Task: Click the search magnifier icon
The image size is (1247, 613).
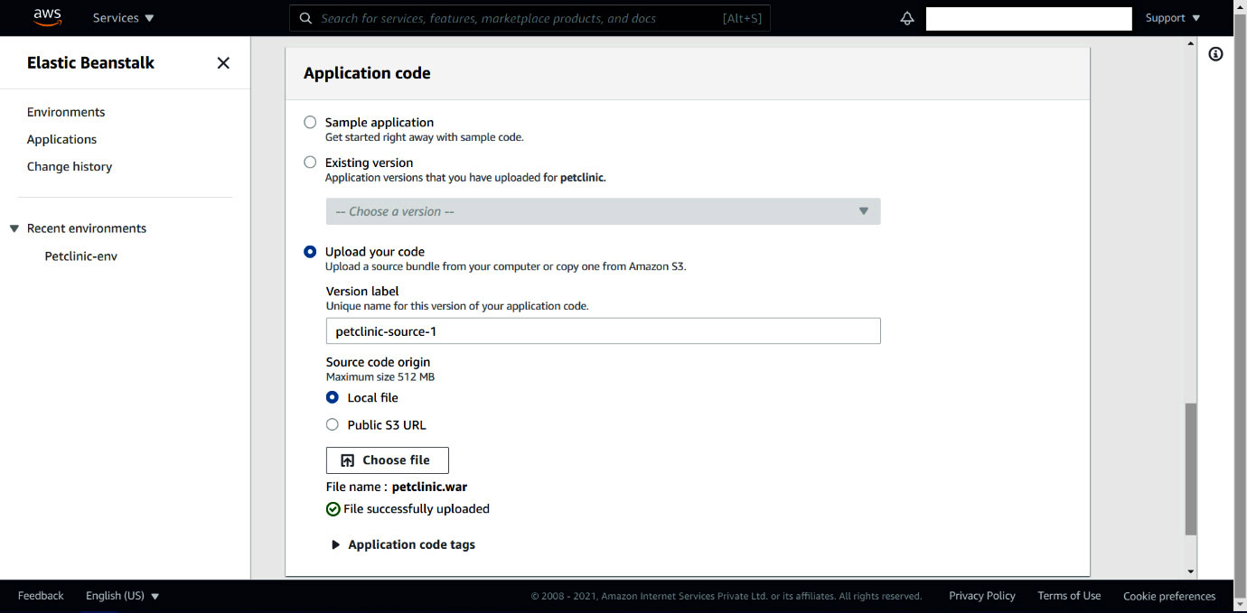Action: coord(305,18)
